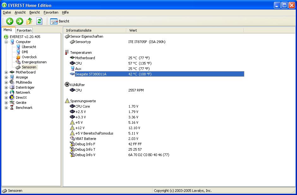Expand the Multimedia tree node
Viewport: 297px width, 195px height.
(6, 82)
